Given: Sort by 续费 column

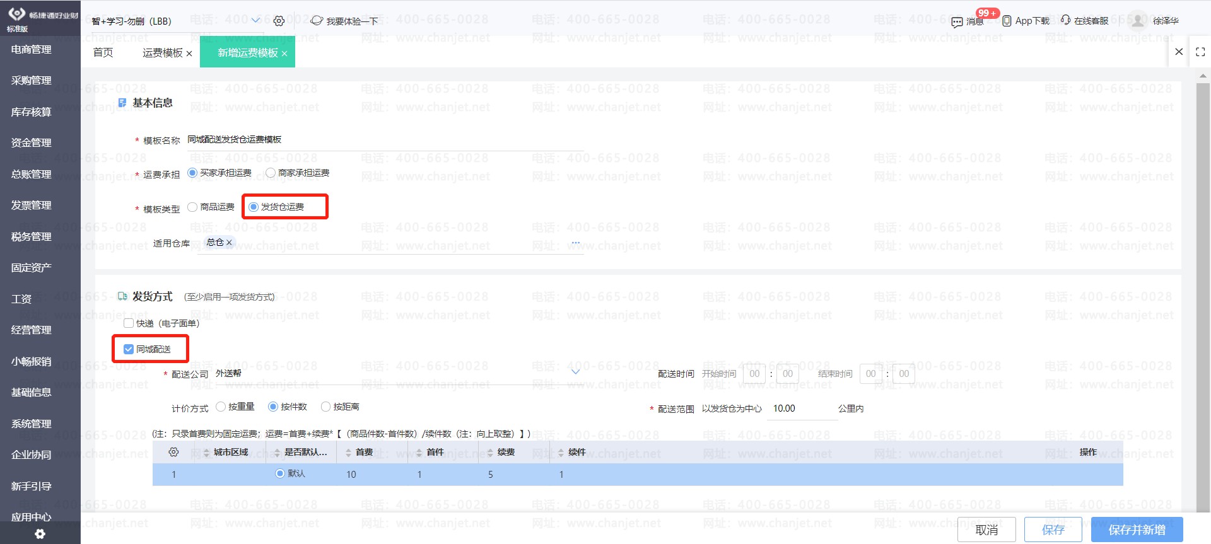Looking at the screenshot, I should (x=490, y=453).
